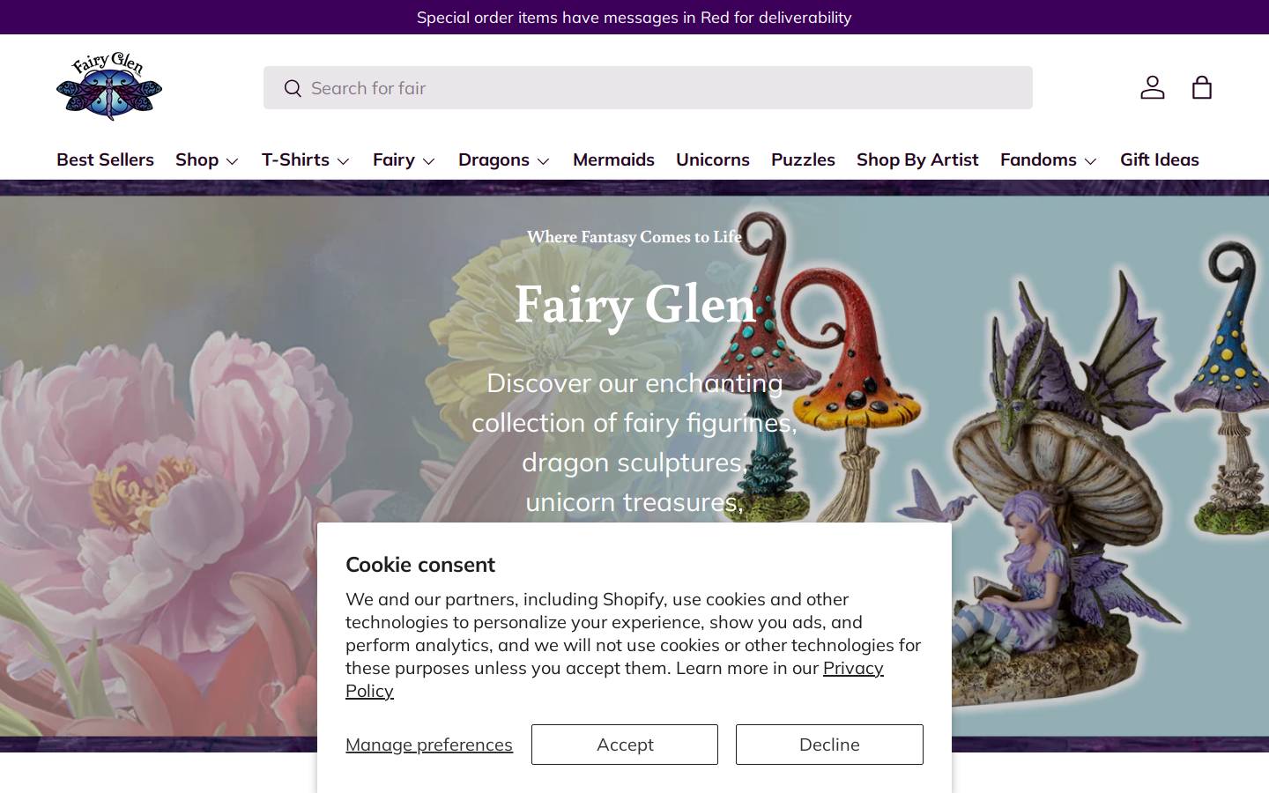Viewport: 1269px width, 793px height.
Task: Click the Cookie consent heading
Action: [x=420, y=564]
